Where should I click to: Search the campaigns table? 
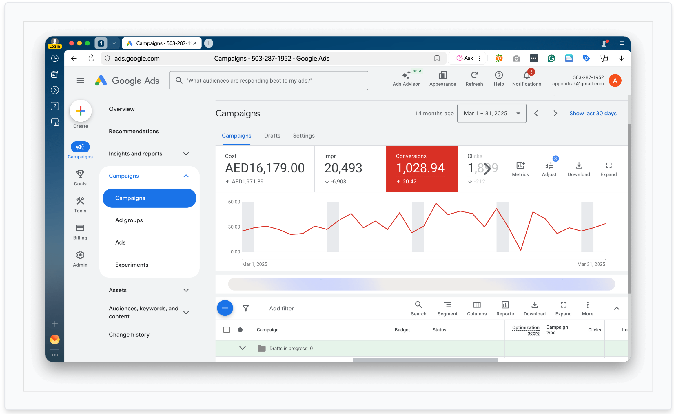[418, 309]
